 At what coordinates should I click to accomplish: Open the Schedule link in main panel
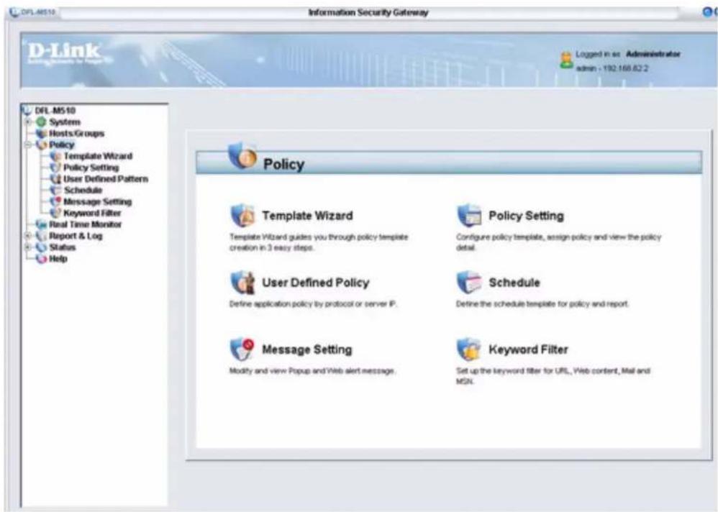pos(514,283)
